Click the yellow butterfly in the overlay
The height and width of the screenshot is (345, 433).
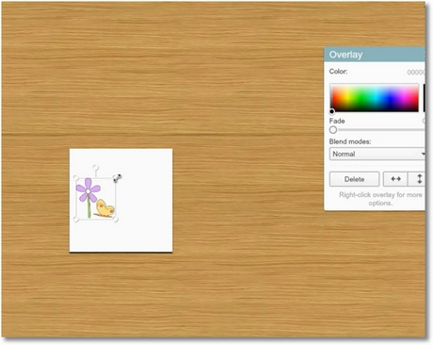(104, 207)
